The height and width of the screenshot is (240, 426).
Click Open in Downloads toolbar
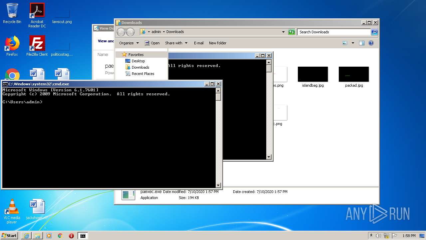point(152,43)
